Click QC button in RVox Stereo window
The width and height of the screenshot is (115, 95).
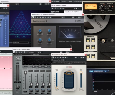pos(81,57)
